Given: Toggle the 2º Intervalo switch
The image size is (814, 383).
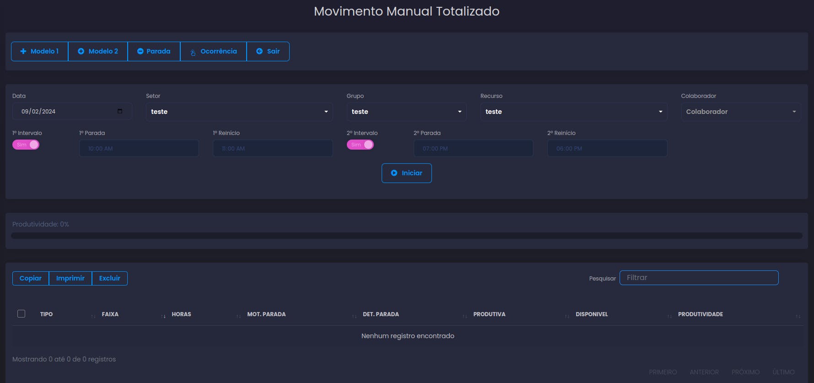Looking at the screenshot, I should pyautogui.click(x=361, y=145).
